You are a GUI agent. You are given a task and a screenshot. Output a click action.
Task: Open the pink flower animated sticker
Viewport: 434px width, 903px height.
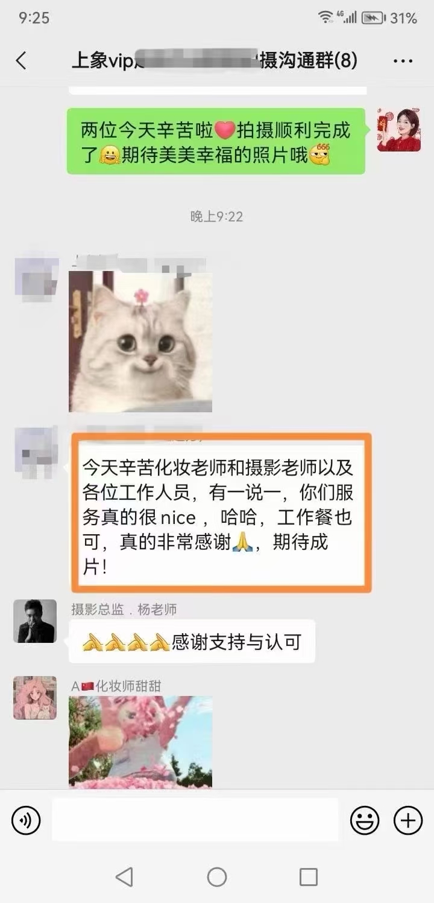click(140, 742)
